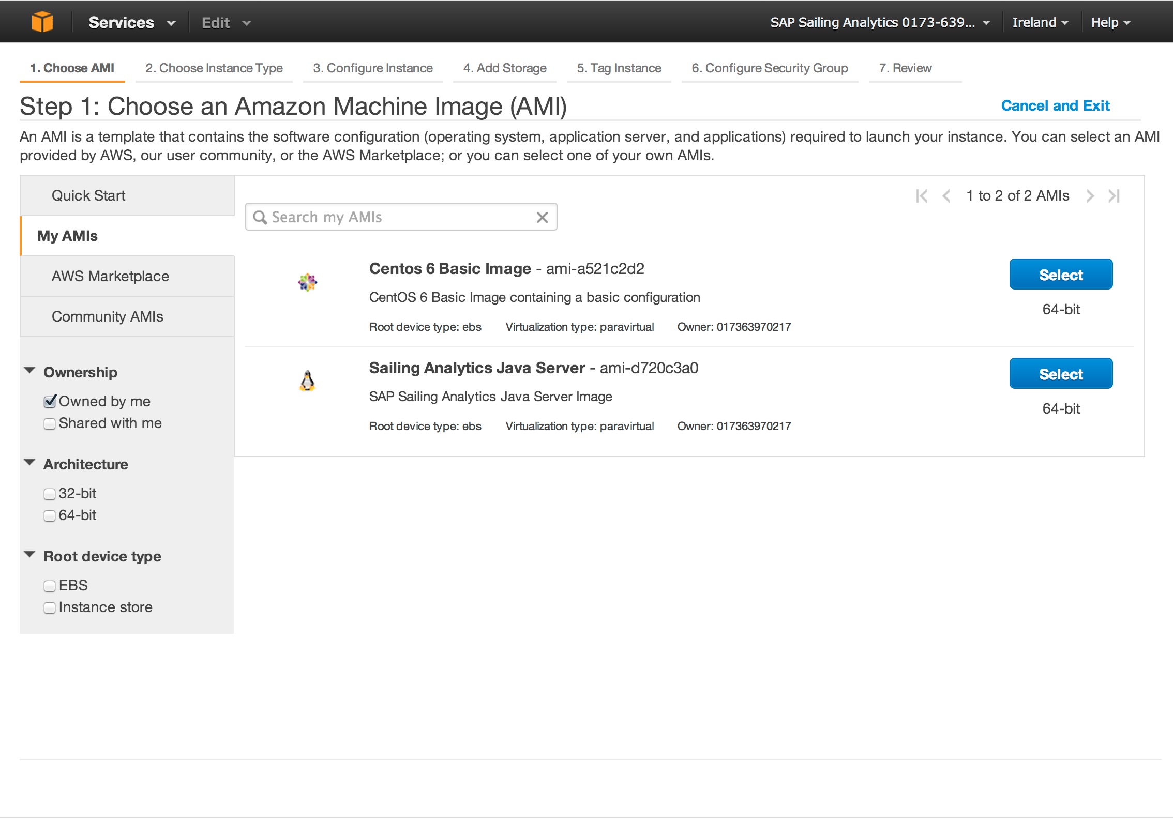Screen dimensions: 1173x821
Task: Click the CentOS logo icon
Action: pos(307,282)
